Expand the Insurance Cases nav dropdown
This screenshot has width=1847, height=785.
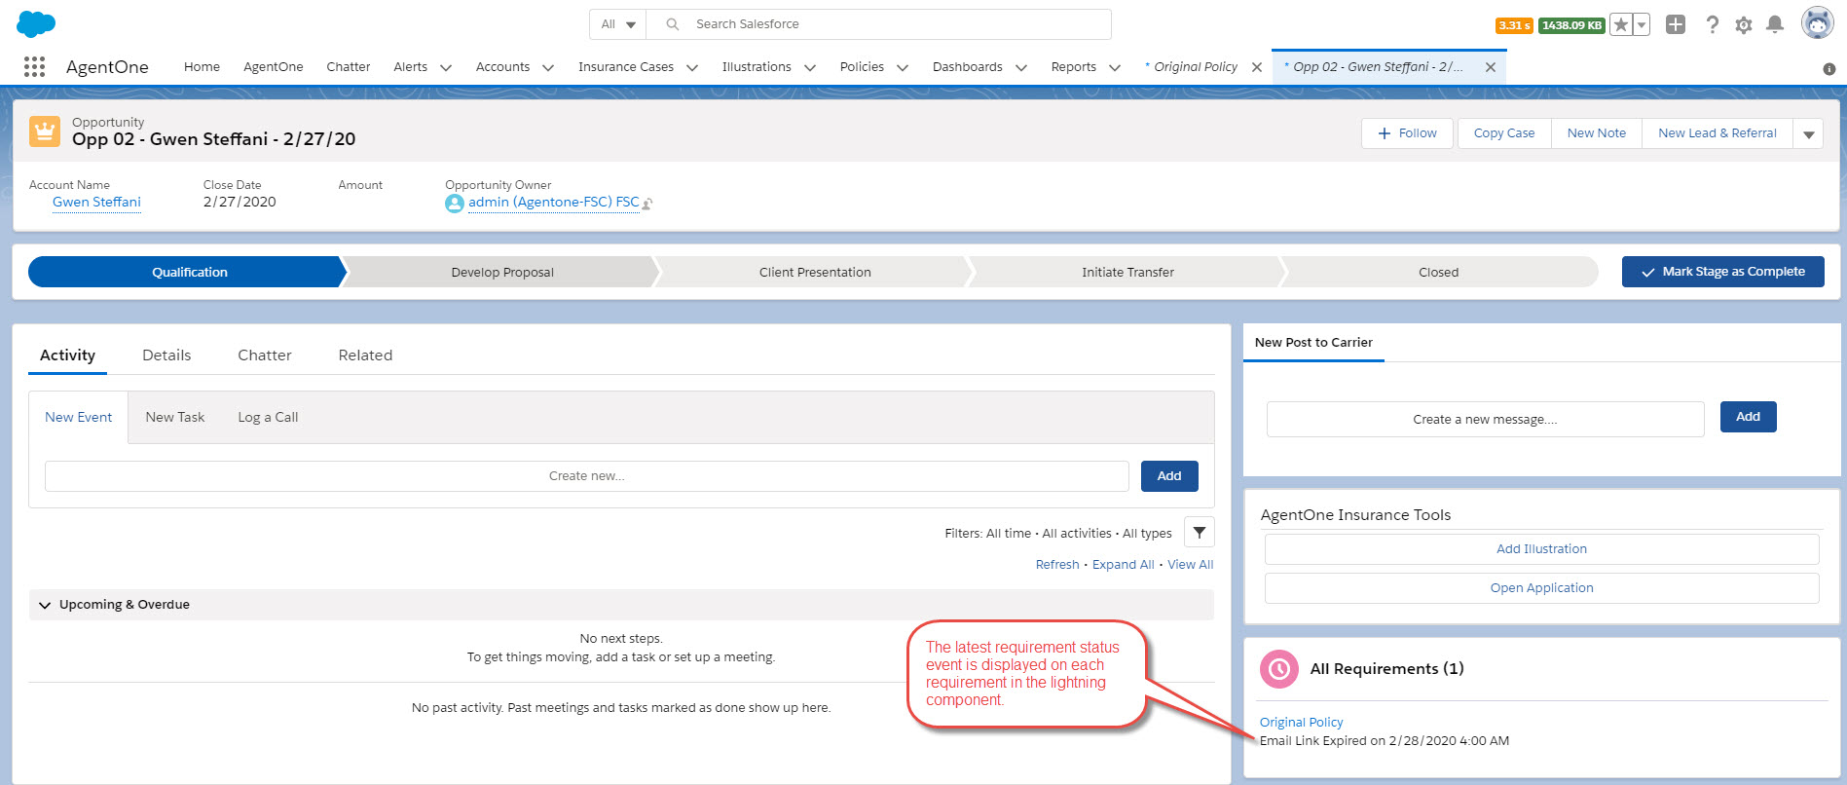click(692, 67)
